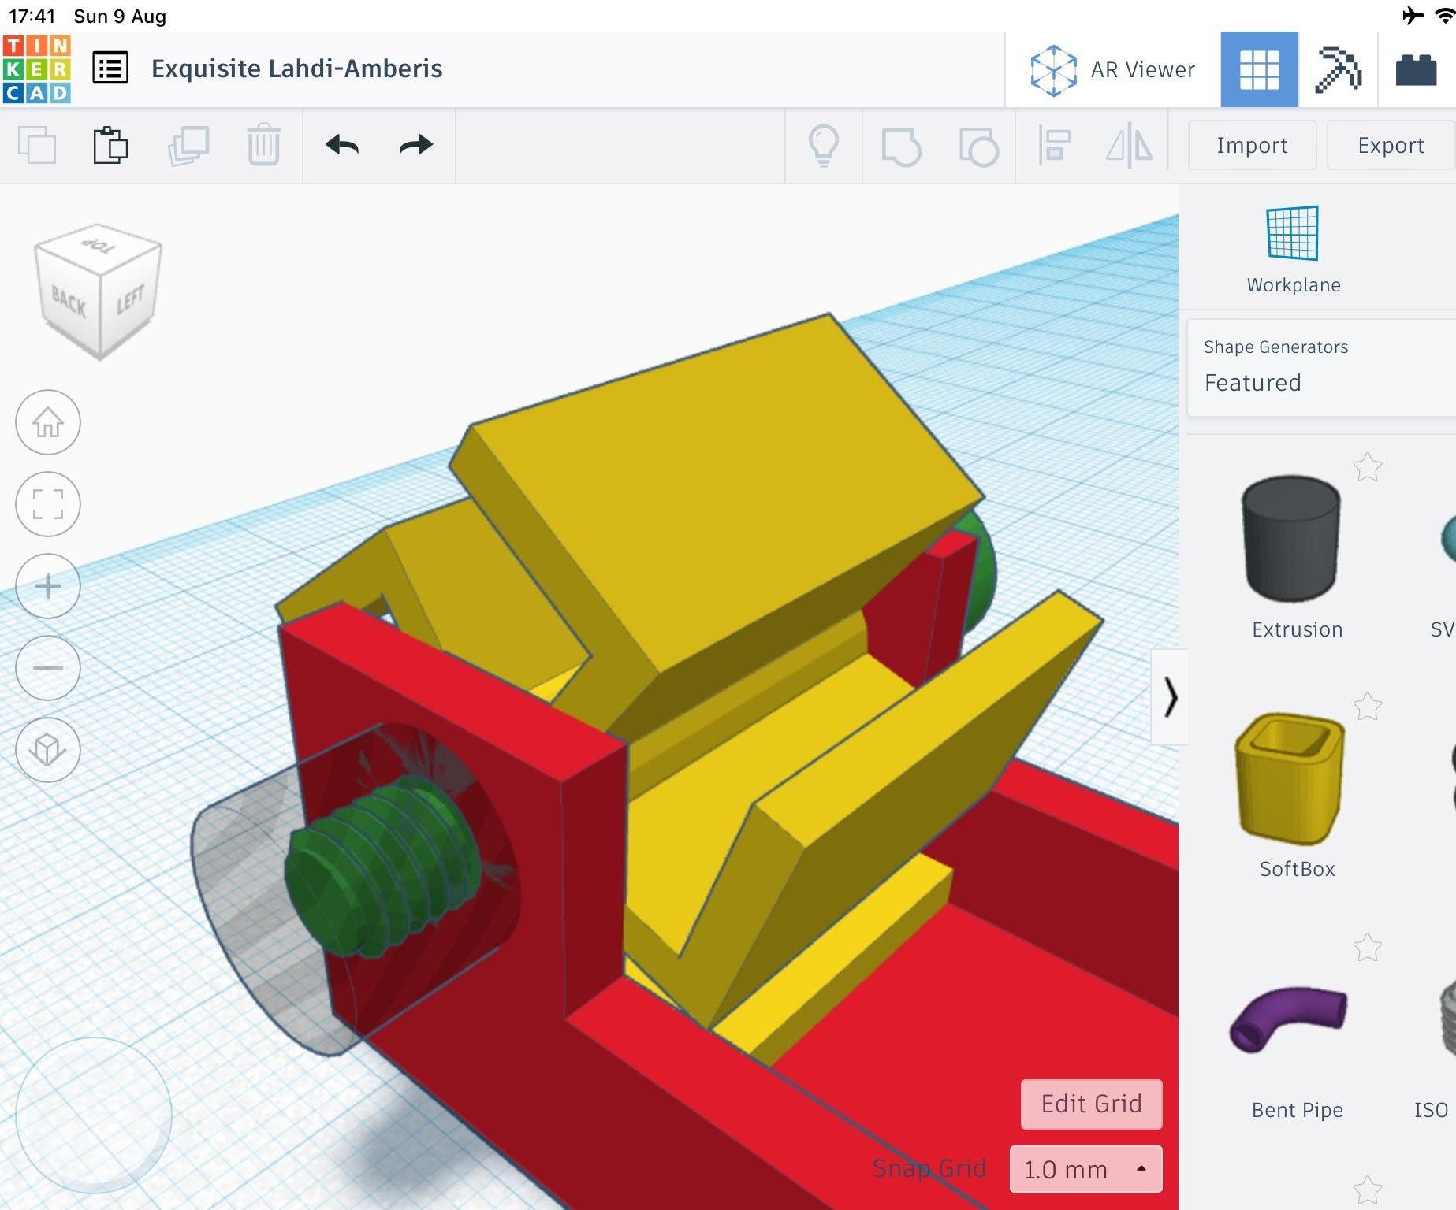1456x1210 pixels.
Task: Click the Group shapes icon
Action: (x=901, y=147)
